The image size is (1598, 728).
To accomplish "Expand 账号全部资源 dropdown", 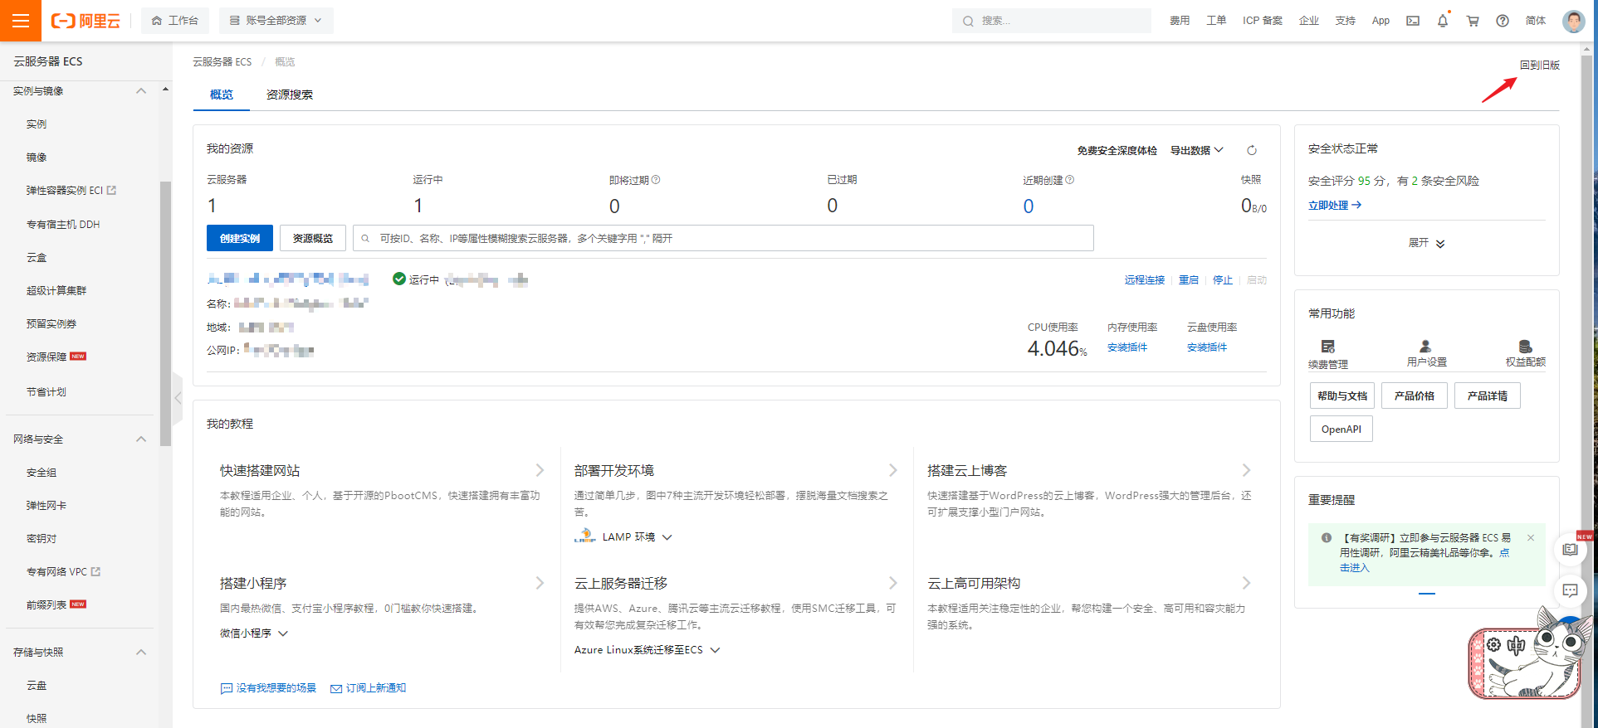I will (276, 21).
